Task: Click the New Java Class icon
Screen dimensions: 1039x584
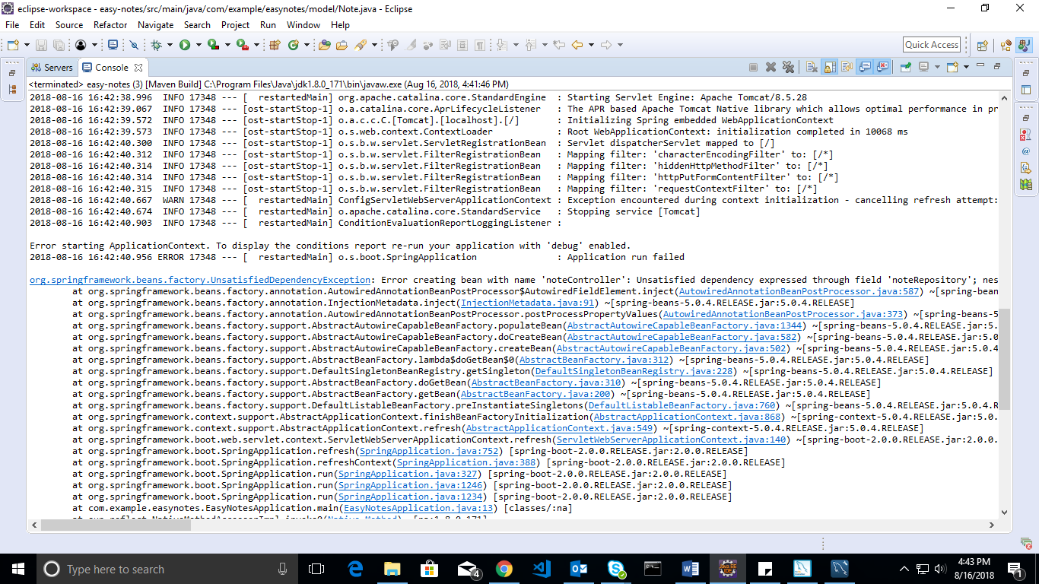Action: pos(293,45)
